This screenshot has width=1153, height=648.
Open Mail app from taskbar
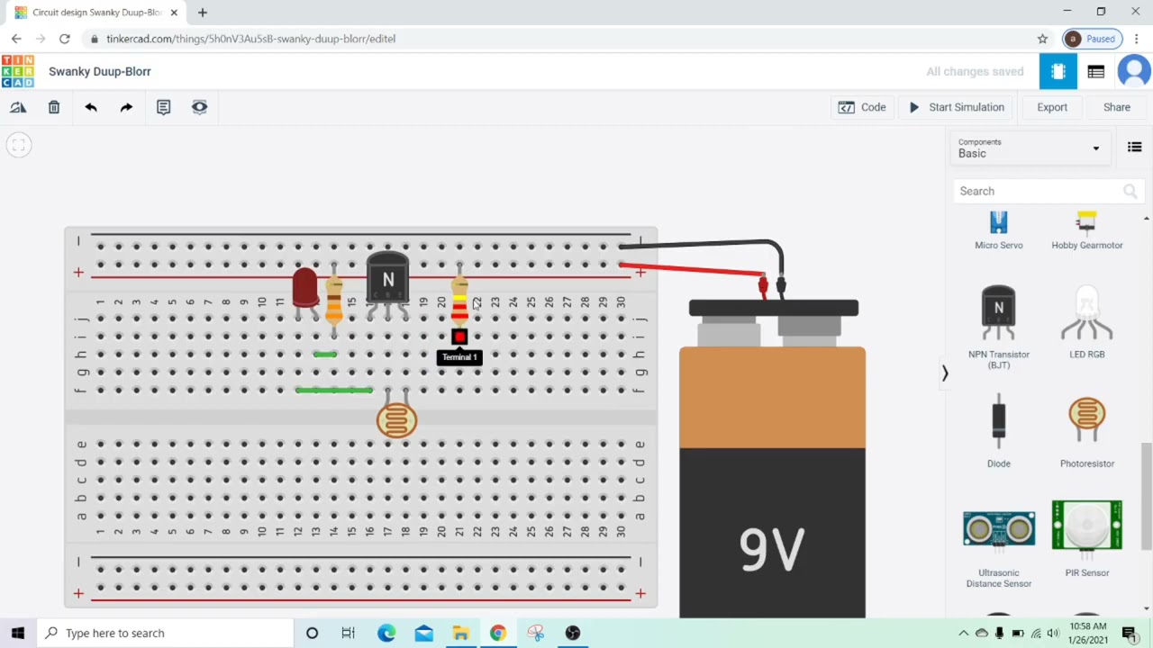coord(423,633)
